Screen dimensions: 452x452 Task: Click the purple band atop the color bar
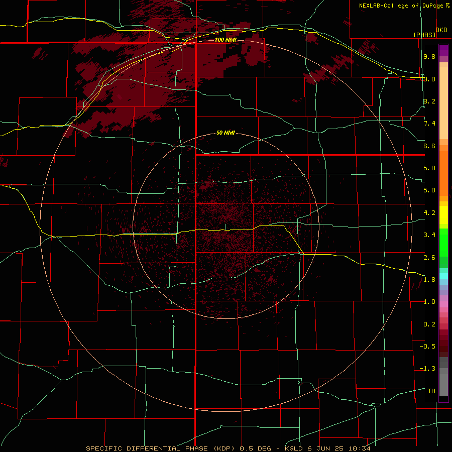(443, 50)
